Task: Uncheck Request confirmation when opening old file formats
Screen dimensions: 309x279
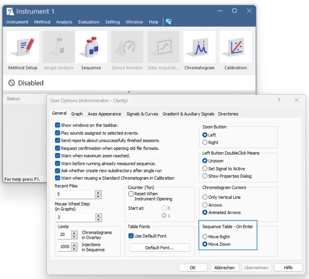Action: [x=57, y=148]
